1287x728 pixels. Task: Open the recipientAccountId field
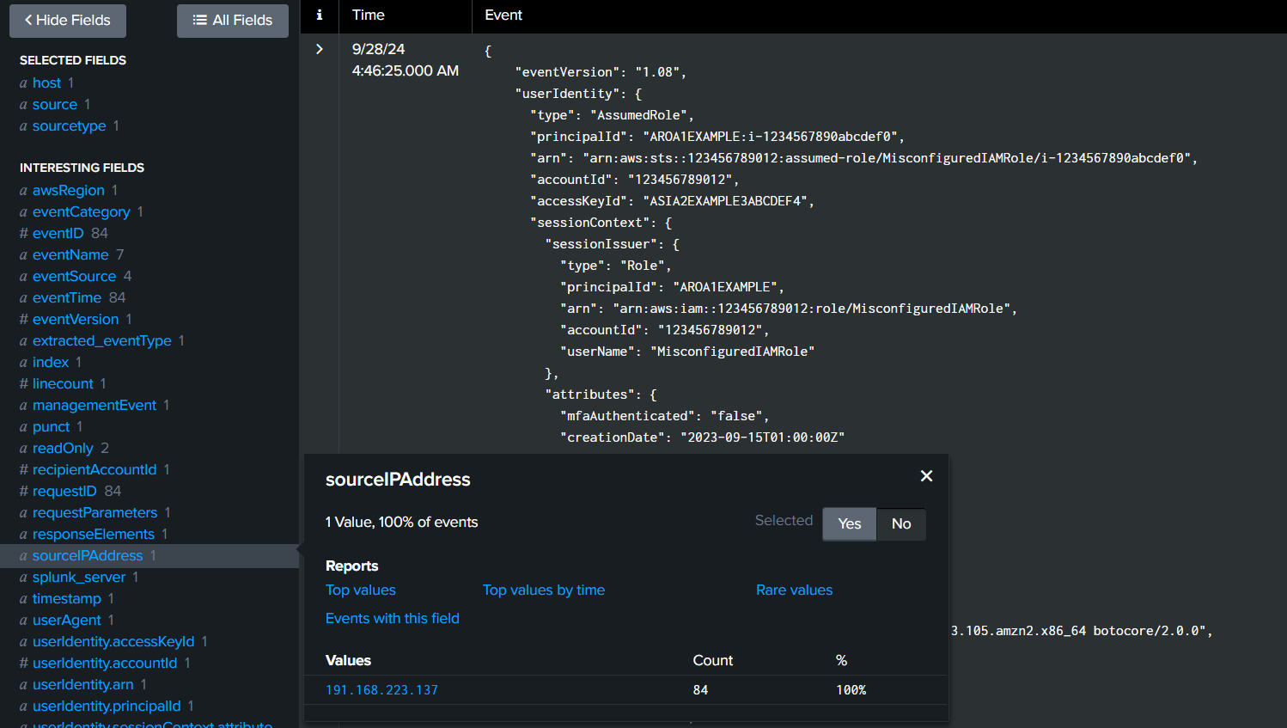click(x=95, y=469)
